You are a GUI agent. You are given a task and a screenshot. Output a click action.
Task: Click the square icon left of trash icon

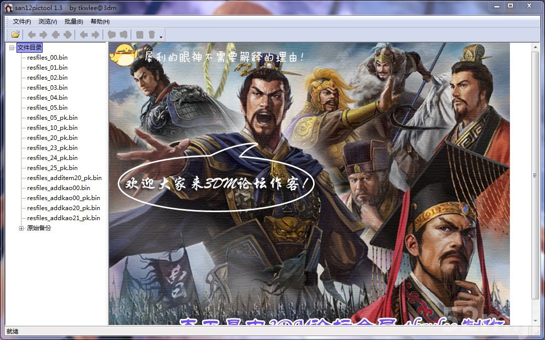[x=140, y=35]
